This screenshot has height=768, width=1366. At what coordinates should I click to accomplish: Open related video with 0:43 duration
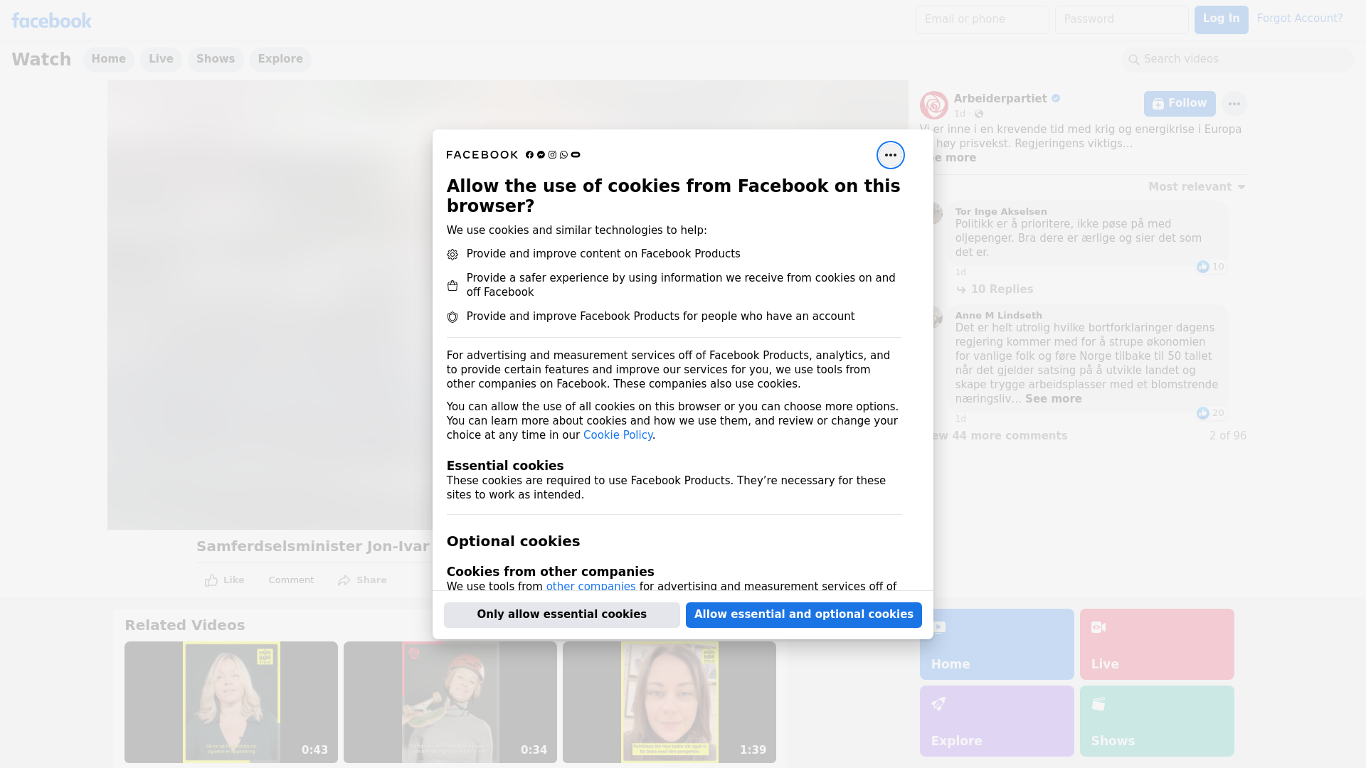[x=231, y=702]
